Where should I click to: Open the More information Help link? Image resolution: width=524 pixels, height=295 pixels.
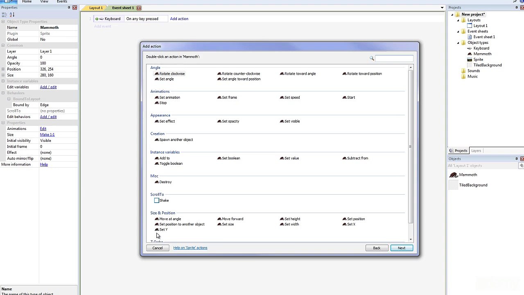[44, 164]
